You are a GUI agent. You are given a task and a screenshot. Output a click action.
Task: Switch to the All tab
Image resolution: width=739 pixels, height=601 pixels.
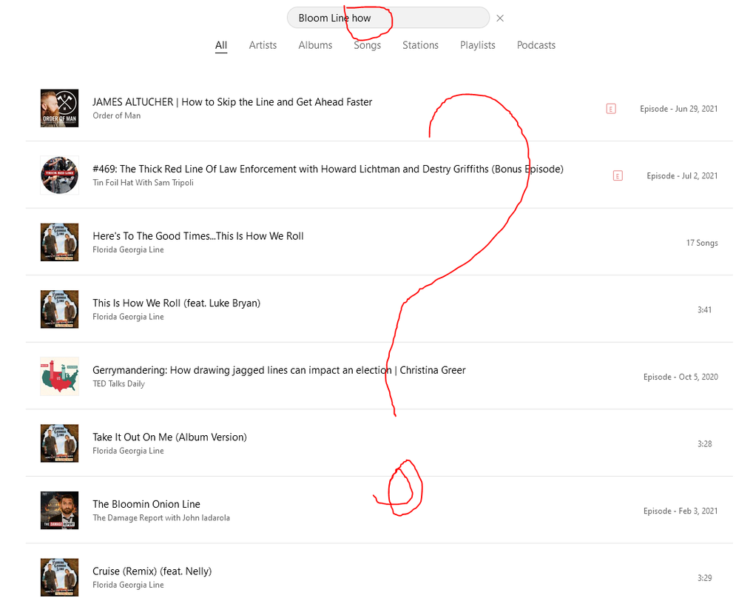(221, 45)
